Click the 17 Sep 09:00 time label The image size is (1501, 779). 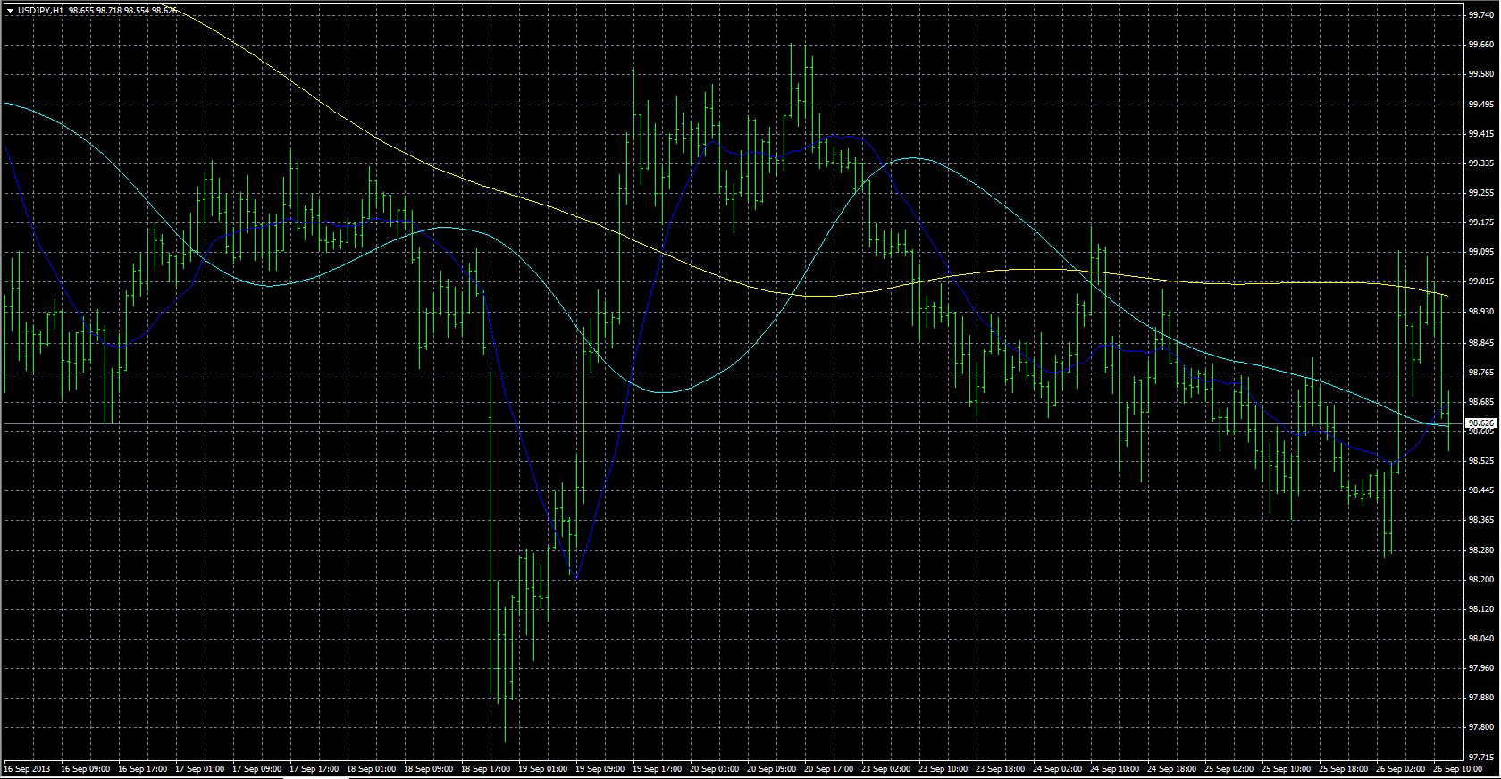(x=256, y=768)
